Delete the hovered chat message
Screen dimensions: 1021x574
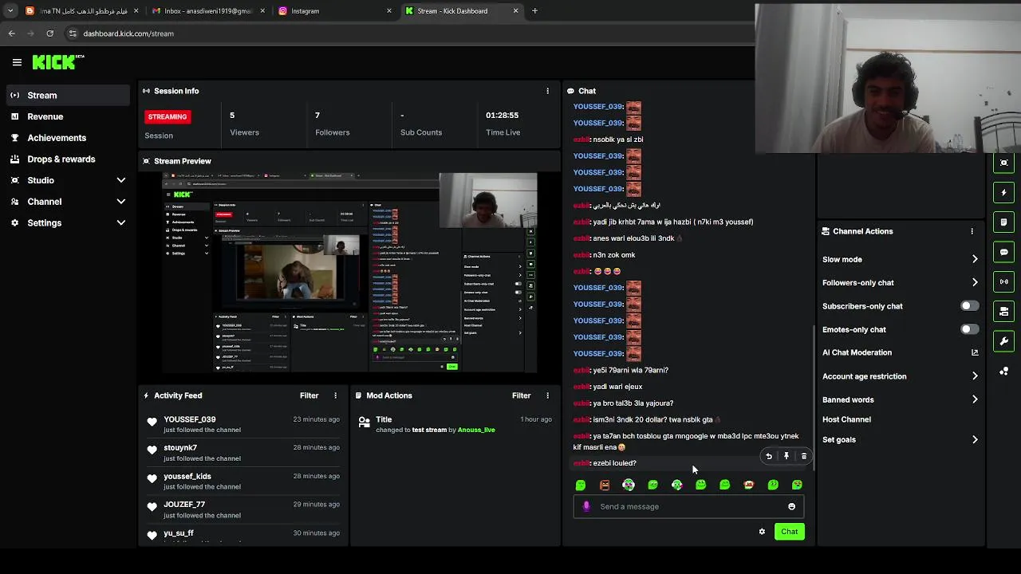pos(804,456)
